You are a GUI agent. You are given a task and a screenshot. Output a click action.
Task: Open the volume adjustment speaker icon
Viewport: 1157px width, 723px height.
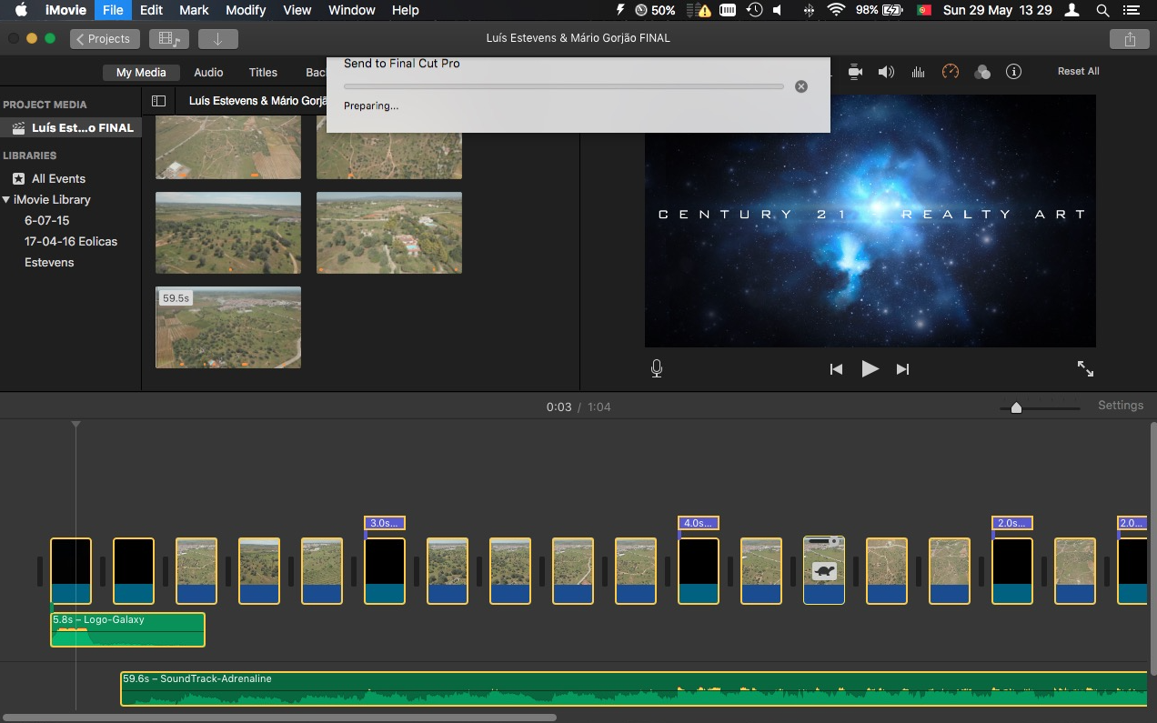click(x=886, y=72)
